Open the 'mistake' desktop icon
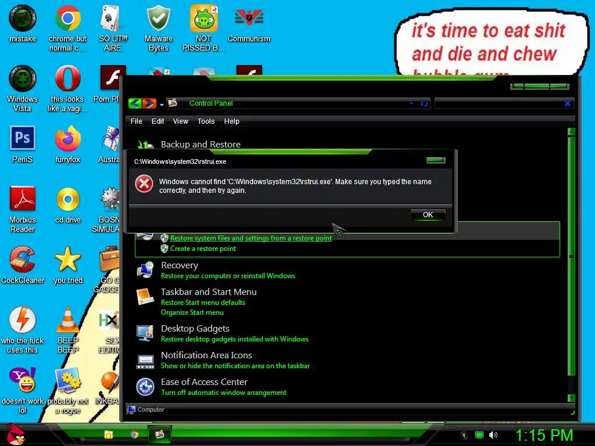The image size is (595, 446). pyautogui.click(x=23, y=23)
